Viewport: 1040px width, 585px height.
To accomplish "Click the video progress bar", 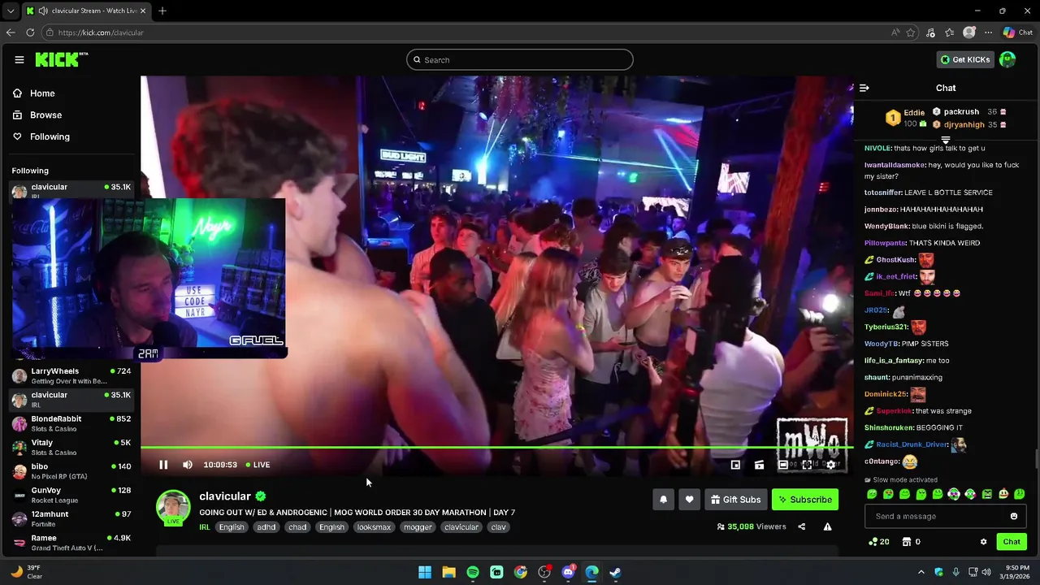I will (496, 448).
